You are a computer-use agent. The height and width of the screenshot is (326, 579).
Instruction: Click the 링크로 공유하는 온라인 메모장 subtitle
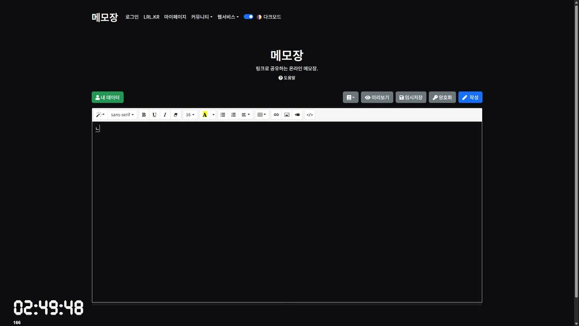[x=287, y=69]
